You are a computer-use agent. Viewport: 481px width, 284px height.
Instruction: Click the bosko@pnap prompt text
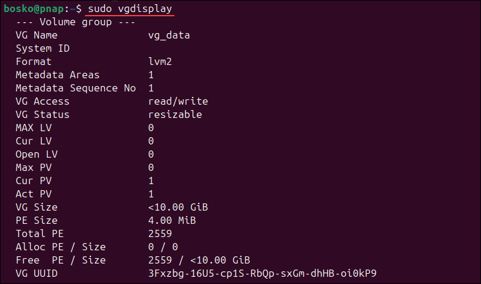tap(35, 10)
